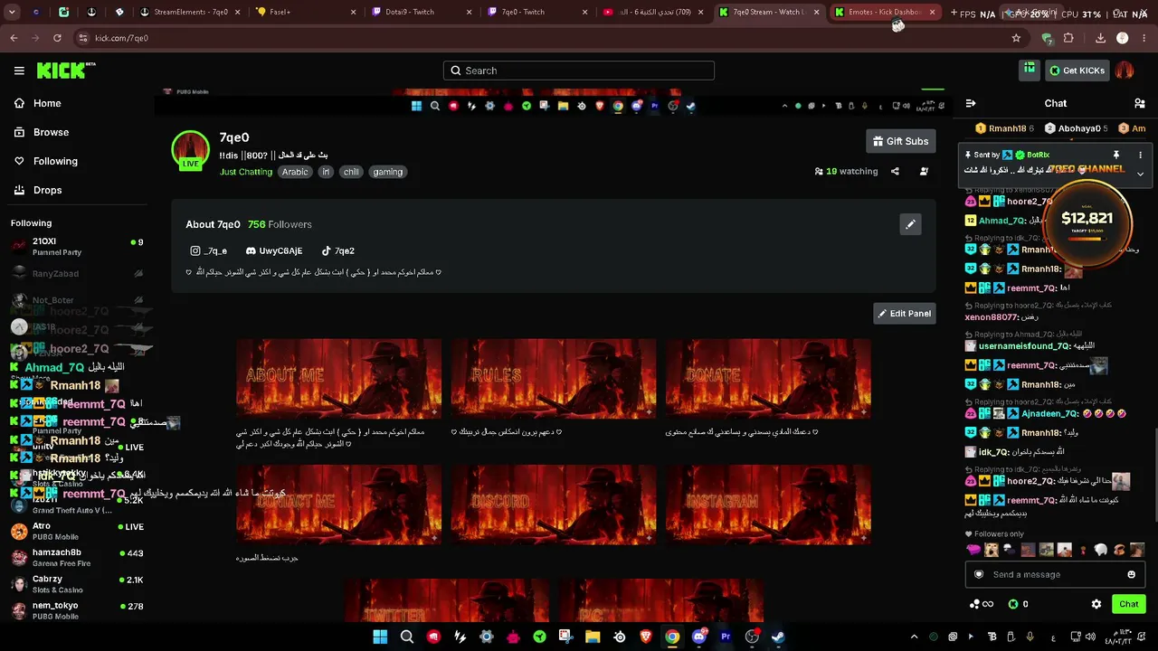The width and height of the screenshot is (1158, 651).
Task: Go back in the browser
Action: pyautogui.click(x=14, y=38)
